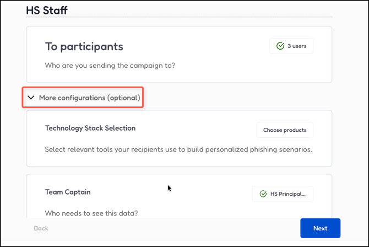
Task: Click the Choose products button
Action: point(285,130)
